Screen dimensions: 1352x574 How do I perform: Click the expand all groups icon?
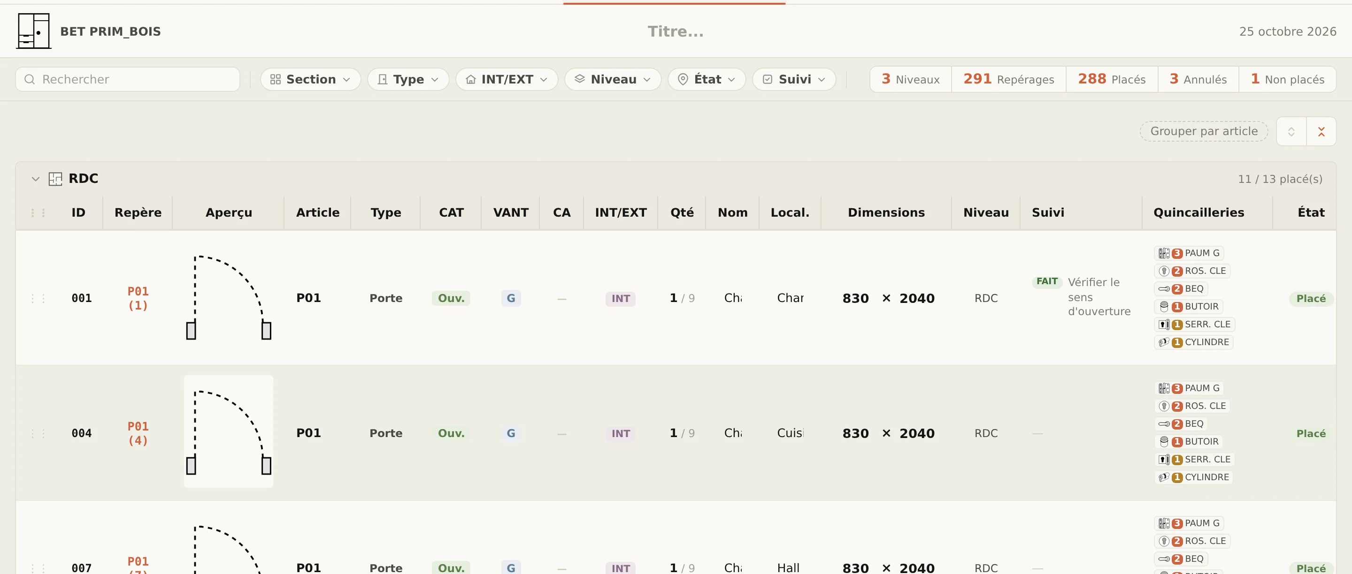pos(1291,131)
